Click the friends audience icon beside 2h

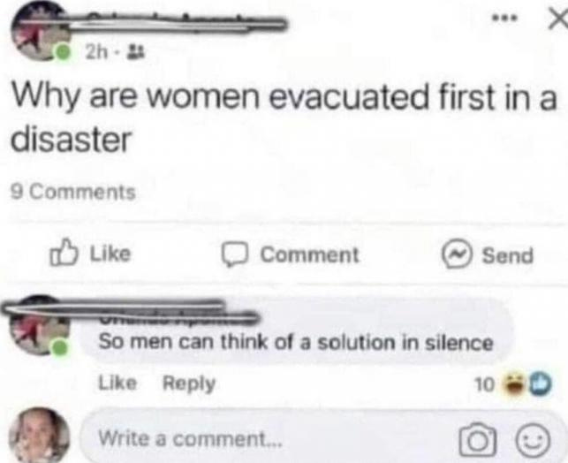129,54
